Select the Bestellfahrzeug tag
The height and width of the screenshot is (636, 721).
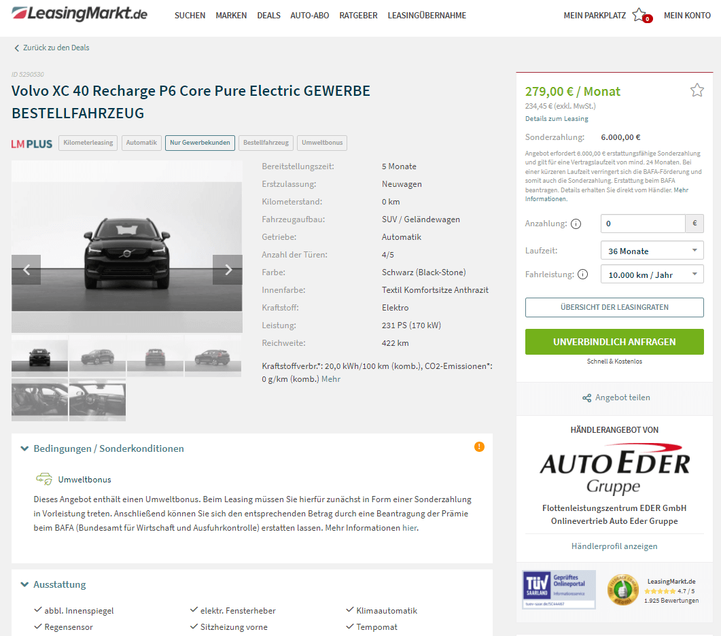(x=266, y=143)
